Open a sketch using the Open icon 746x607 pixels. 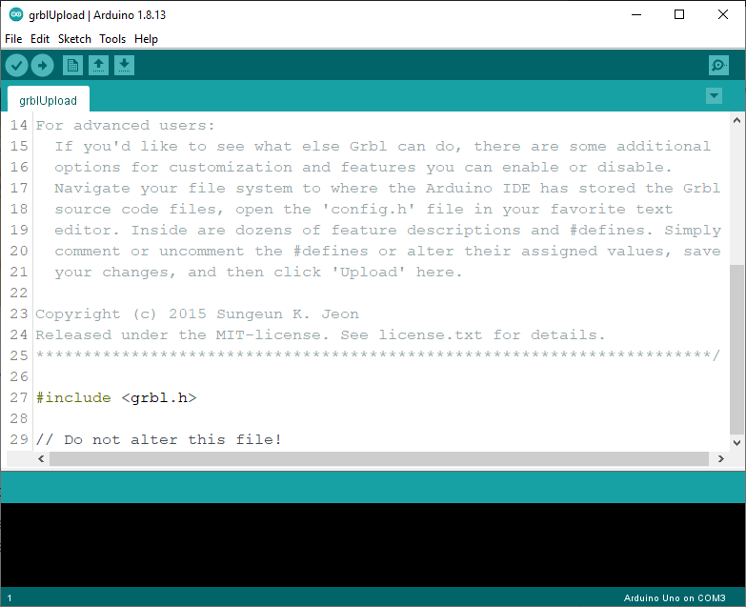[x=98, y=65]
